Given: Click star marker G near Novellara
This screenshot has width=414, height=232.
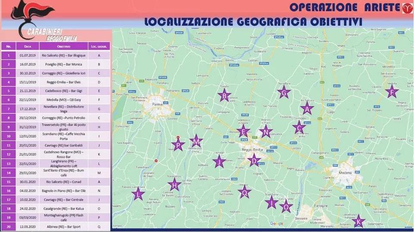Looking at the screenshot, I should click(x=284, y=92).
